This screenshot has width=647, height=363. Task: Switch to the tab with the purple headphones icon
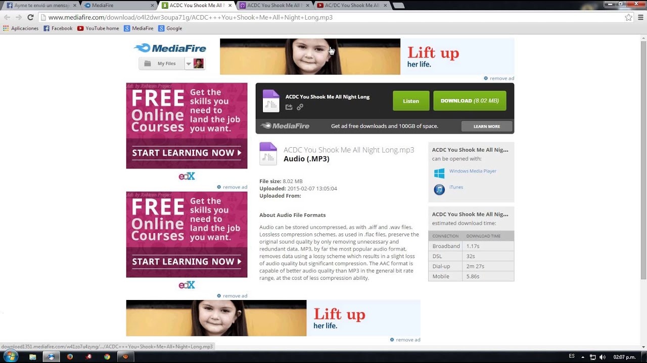[275, 6]
